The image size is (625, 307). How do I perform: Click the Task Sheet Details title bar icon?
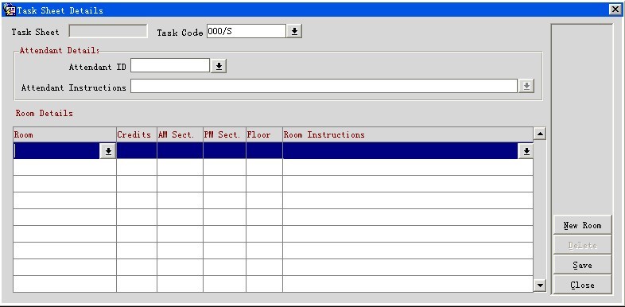coord(9,10)
